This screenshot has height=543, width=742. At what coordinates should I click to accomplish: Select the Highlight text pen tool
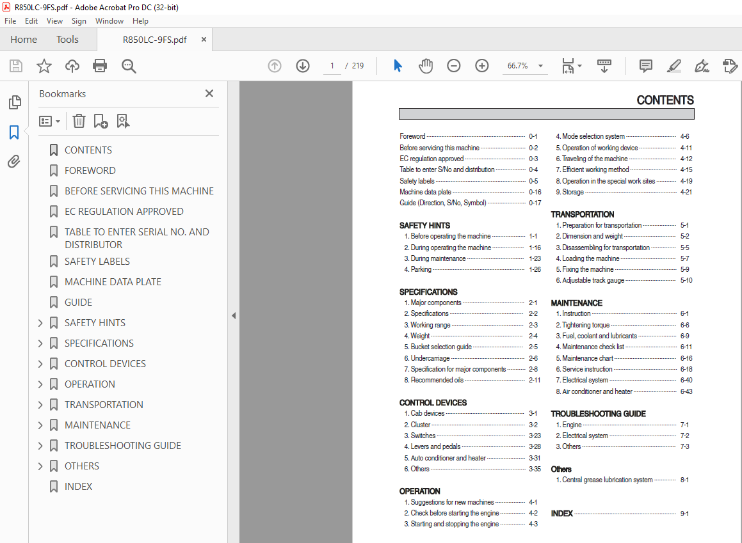(673, 66)
